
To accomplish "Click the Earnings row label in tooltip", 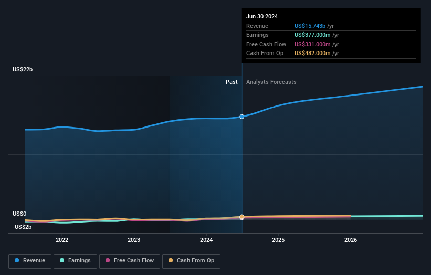I will 257,35.
